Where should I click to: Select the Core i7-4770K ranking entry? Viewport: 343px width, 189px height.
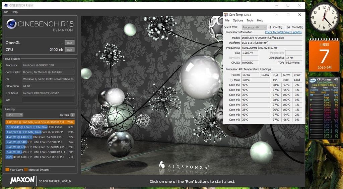(40, 137)
